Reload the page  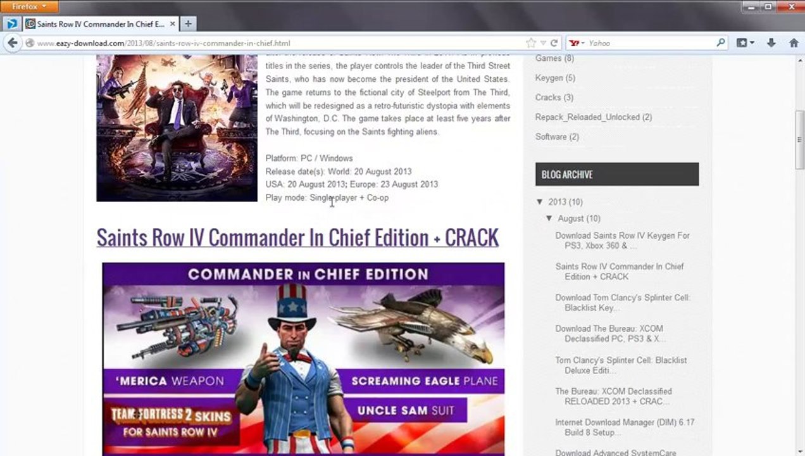554,43
